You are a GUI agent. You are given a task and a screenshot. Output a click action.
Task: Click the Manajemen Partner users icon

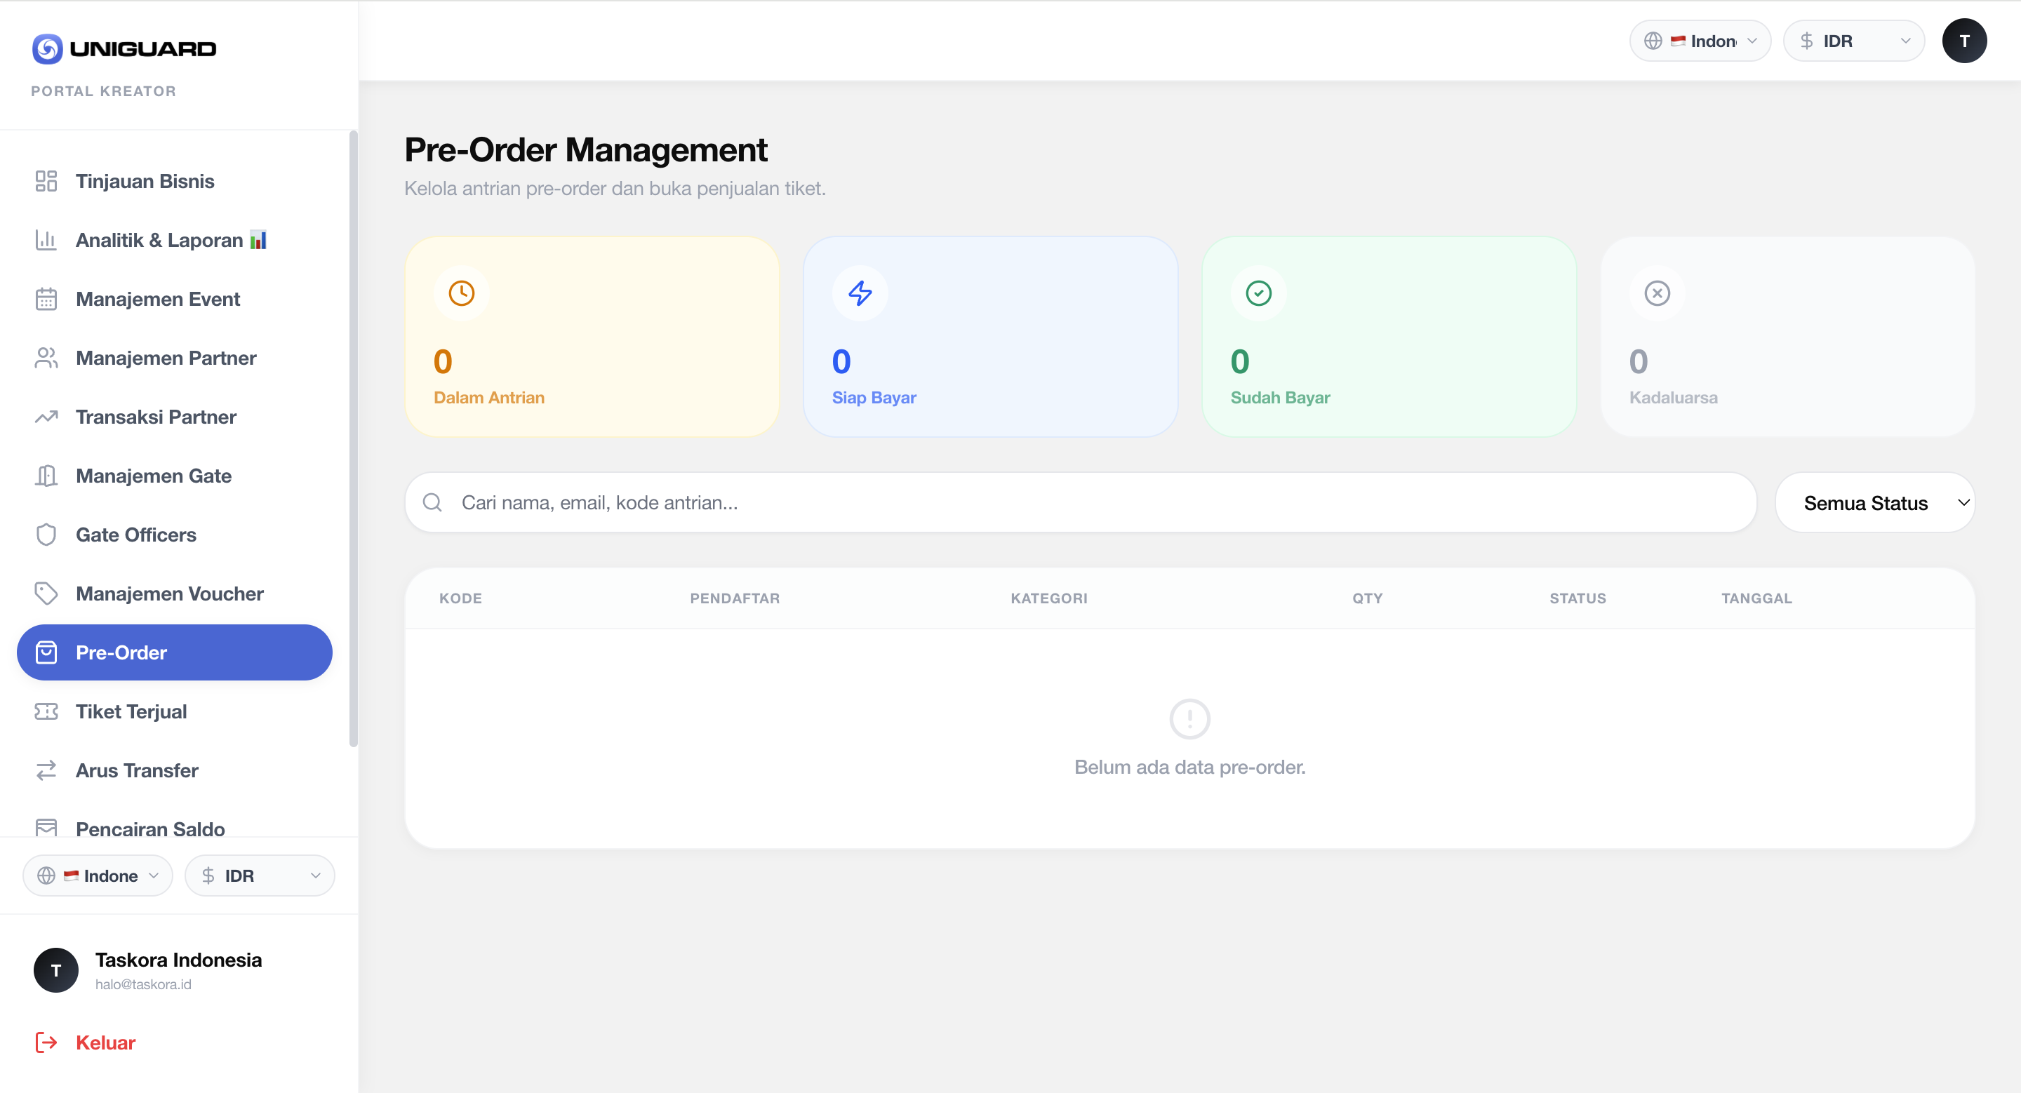[46, 358]
